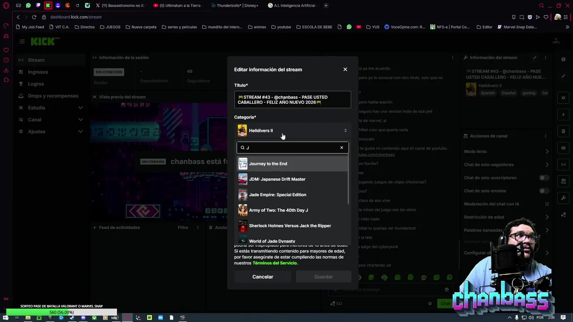Screen dimensions: 573x322
Task: Switch to Bausastronomo on X tab
Action: (120, 5)
